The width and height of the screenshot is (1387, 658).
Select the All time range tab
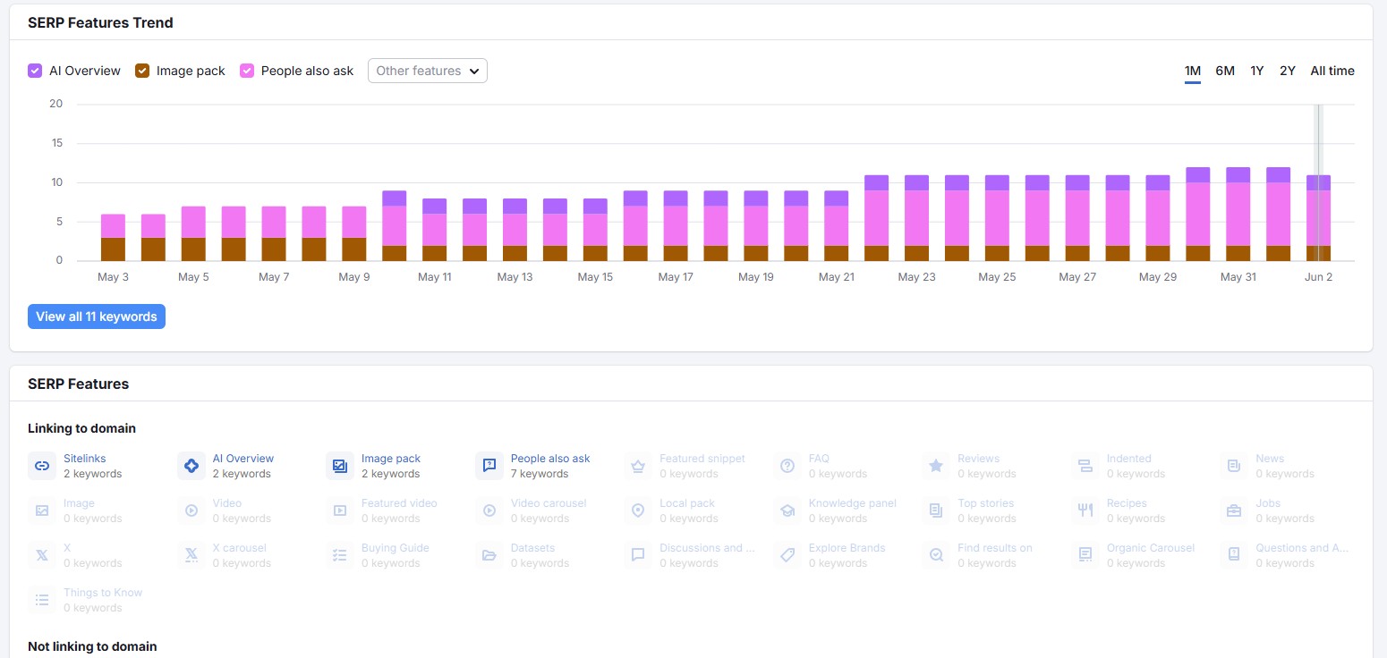pyautogui.click(x=1332, y=71)
